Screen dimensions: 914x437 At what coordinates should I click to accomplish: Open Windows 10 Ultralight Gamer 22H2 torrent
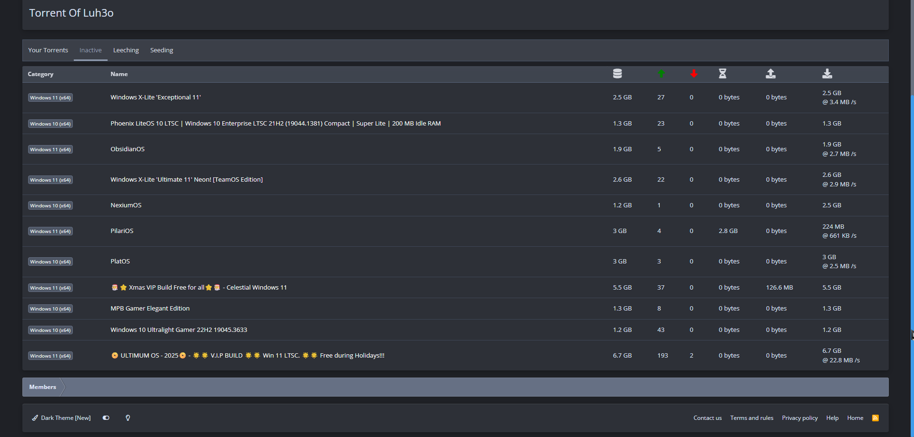click(x=179, y=330)
